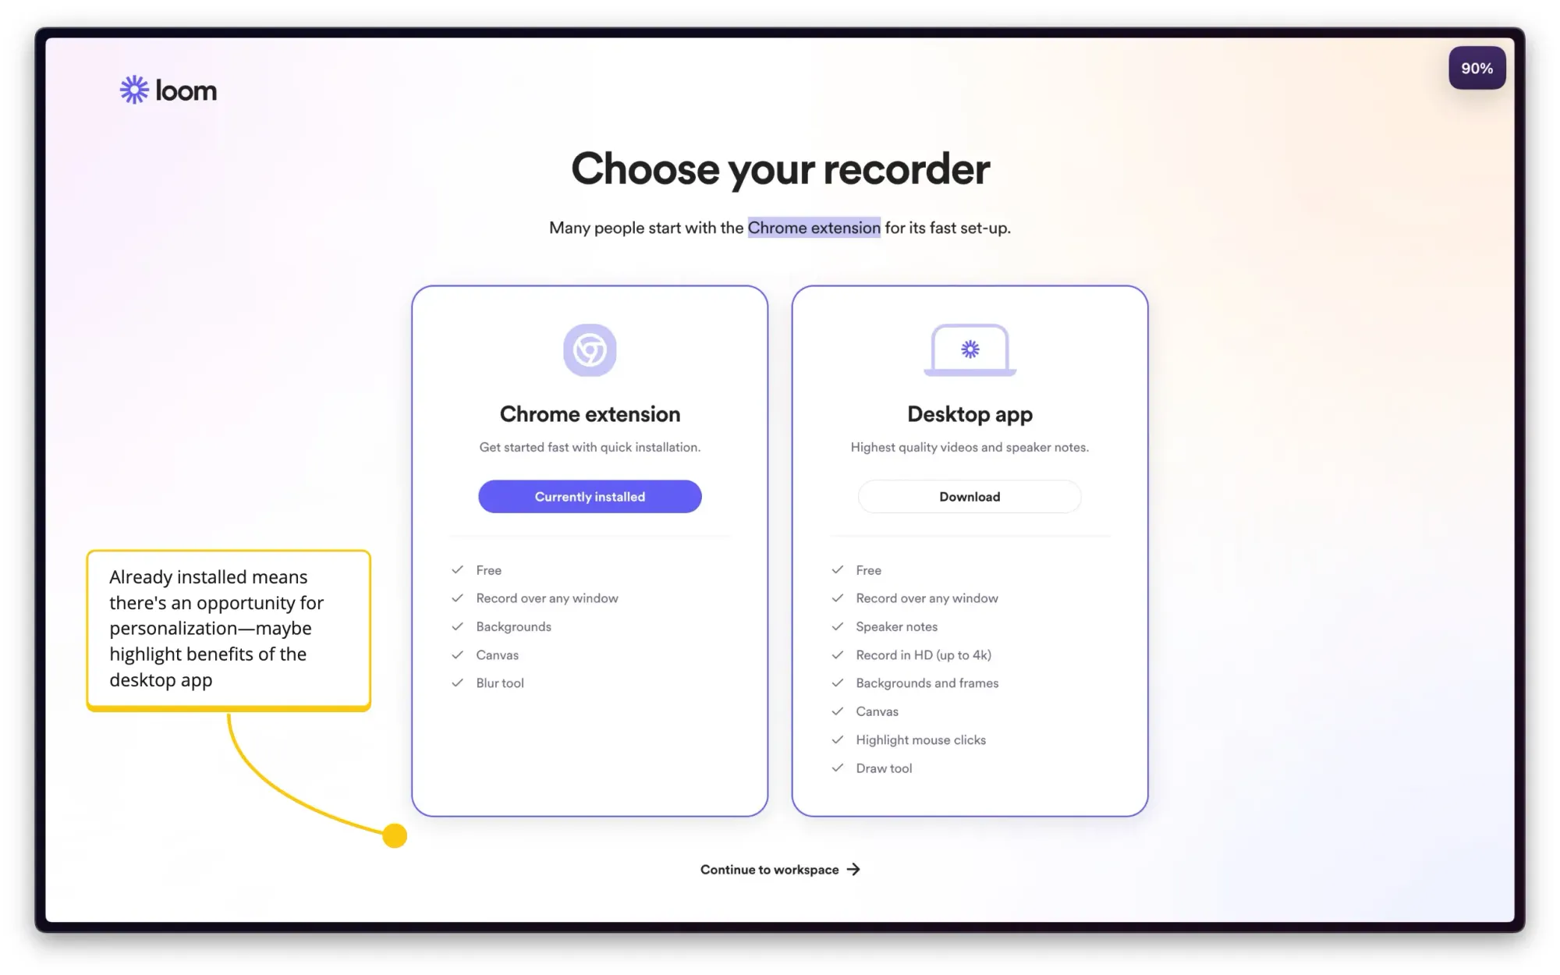
Task: Click the Blur tool feature under Chrome card
Action: pyautogui.click(x=498, y=683)
